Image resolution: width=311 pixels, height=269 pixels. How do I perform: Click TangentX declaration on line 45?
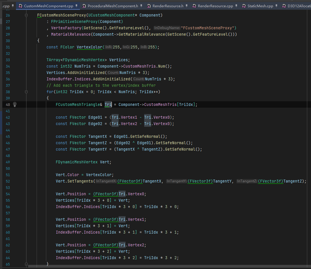[x=98, y=136]
